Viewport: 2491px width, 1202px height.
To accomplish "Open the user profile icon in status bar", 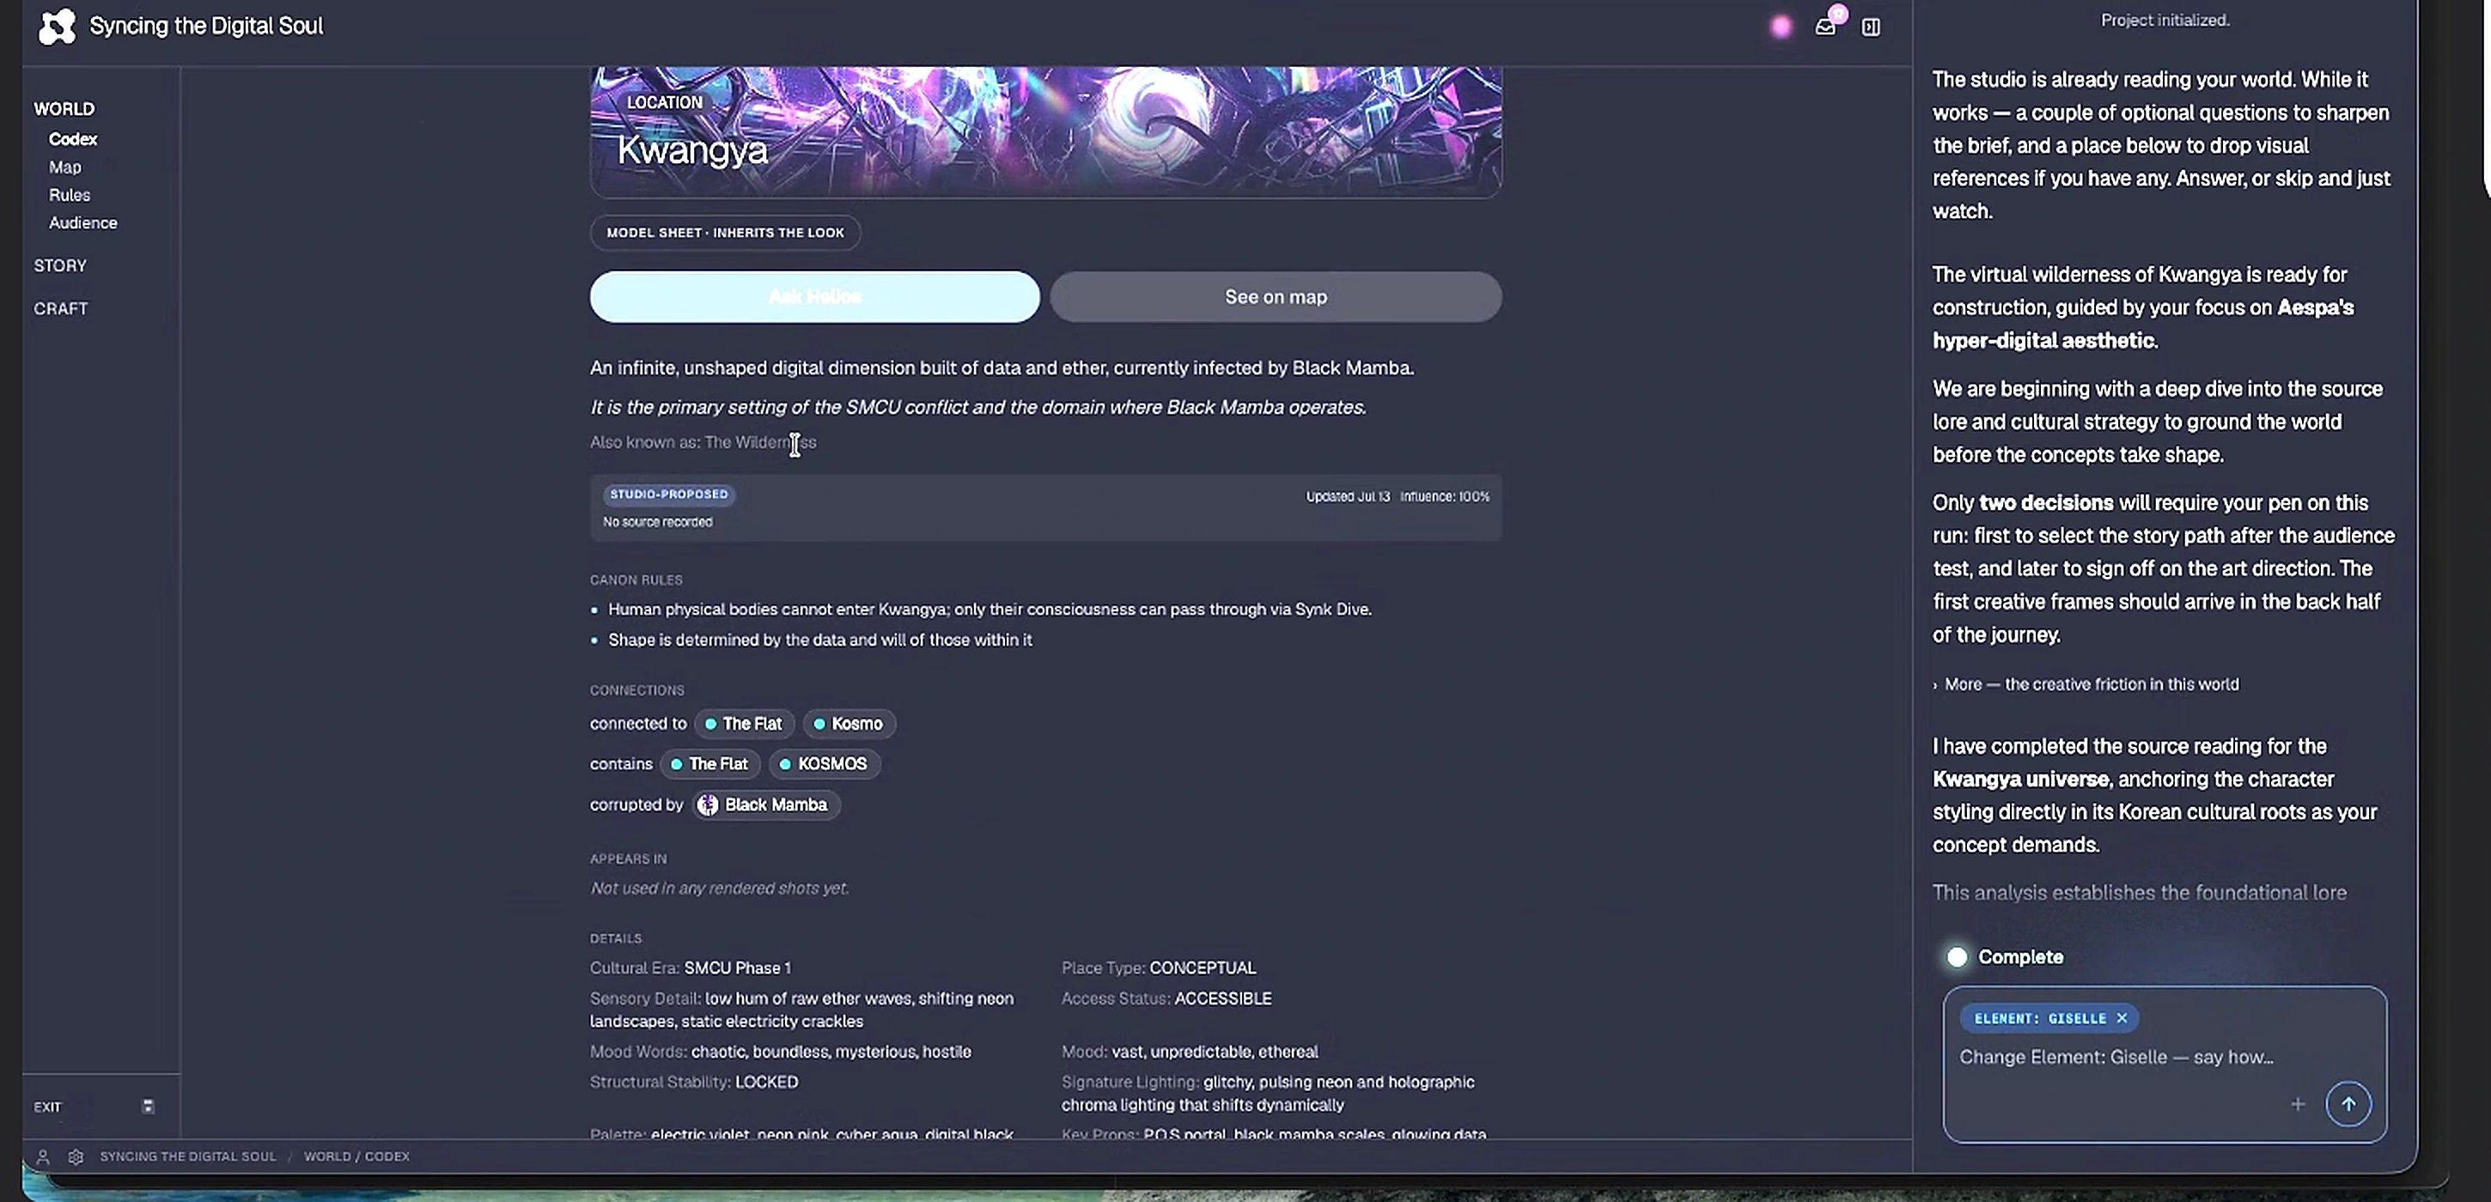I will 43,1156.
